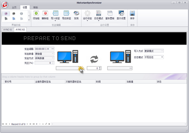189x133 pixels.
Task: Switch to the 主页 ribbon tab
Action: pyautogui.click(x=14, y=7)
